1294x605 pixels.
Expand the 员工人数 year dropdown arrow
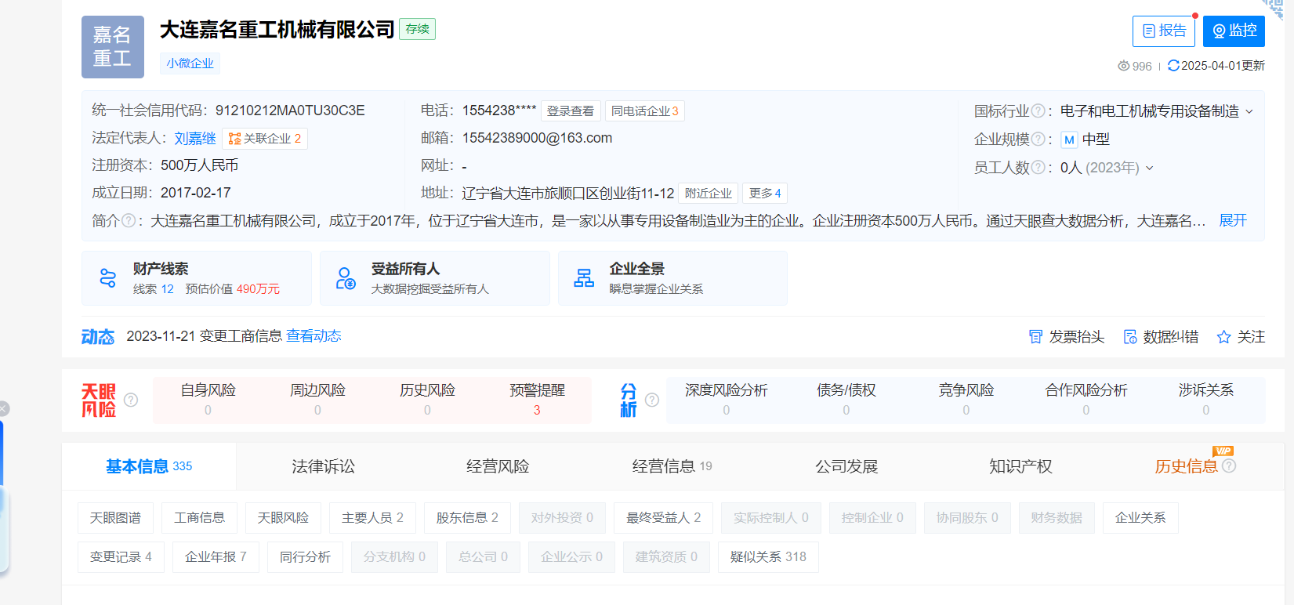tap(1149, 168)
